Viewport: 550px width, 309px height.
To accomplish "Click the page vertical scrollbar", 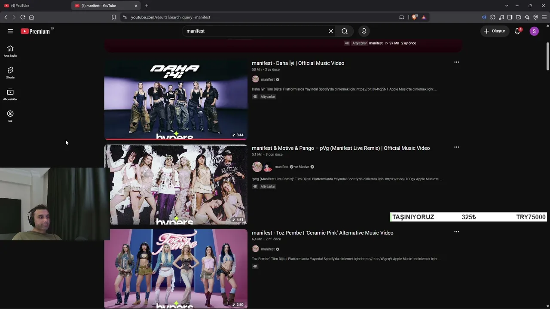I will [547, 57].
